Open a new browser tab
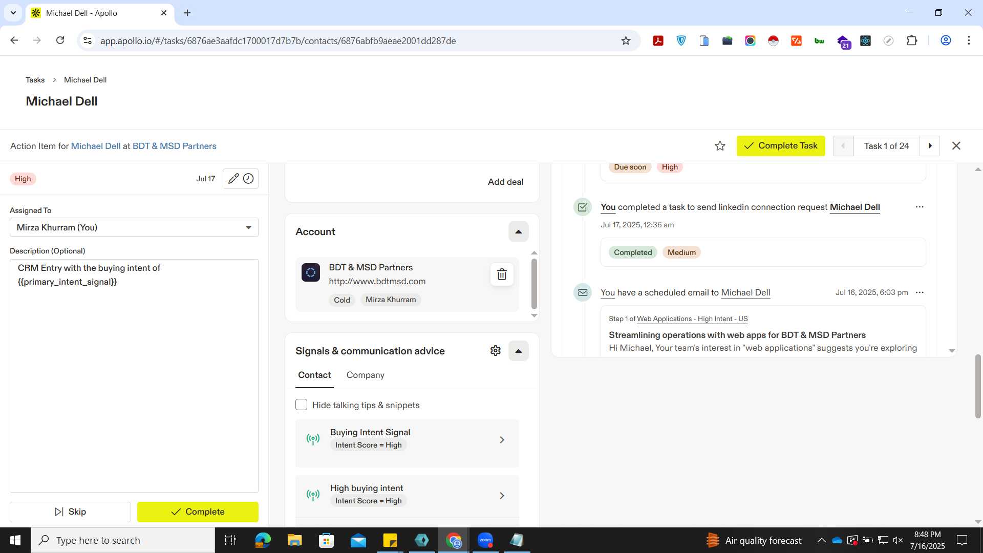The image size is (983, 553). point(187,13)
